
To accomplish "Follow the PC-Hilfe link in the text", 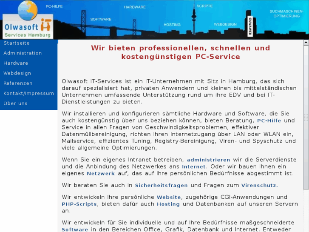I will tap(269, 120).
